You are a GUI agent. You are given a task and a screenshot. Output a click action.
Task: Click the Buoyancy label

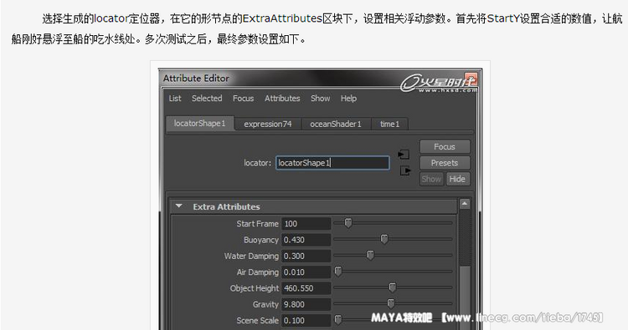tap(261, 240)
